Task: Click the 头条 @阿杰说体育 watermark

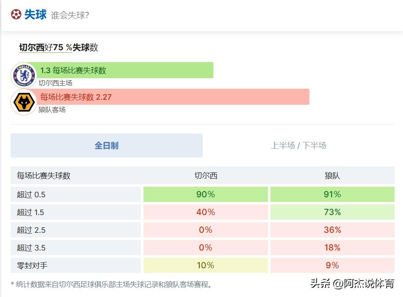Action: click(x=352, y=283)
